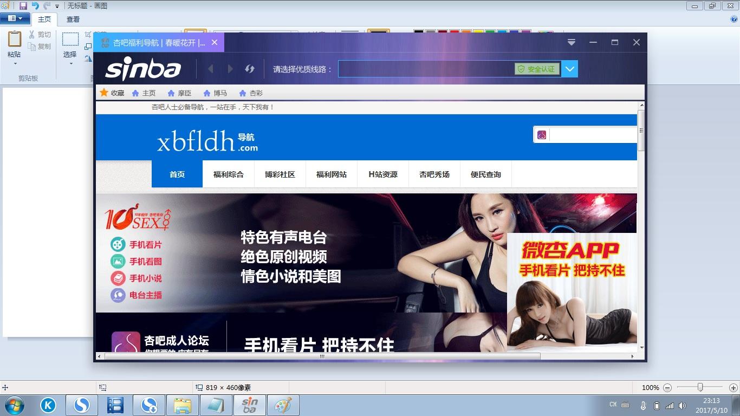Open Customize Quick Access Toolbar arrow in Paint

pyautogui.click(x=57, y=6)
